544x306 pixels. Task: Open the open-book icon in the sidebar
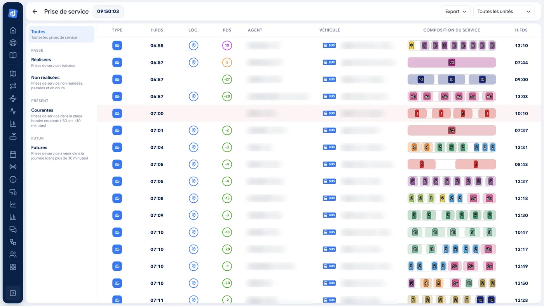click(13, 55)
